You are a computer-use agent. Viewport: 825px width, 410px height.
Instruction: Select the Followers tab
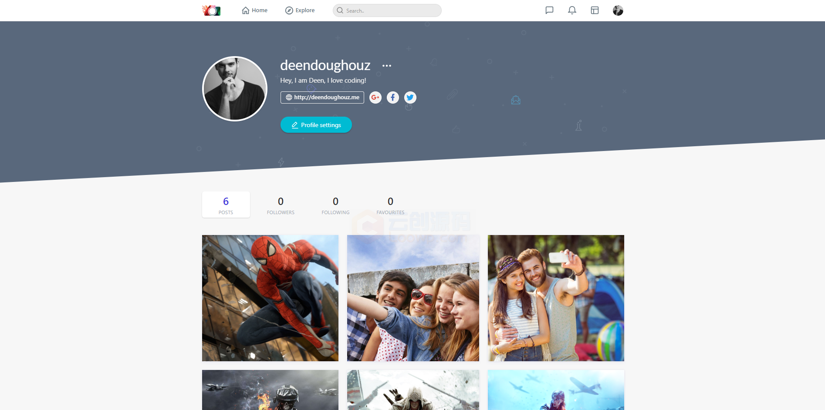(x=281, y=205)
